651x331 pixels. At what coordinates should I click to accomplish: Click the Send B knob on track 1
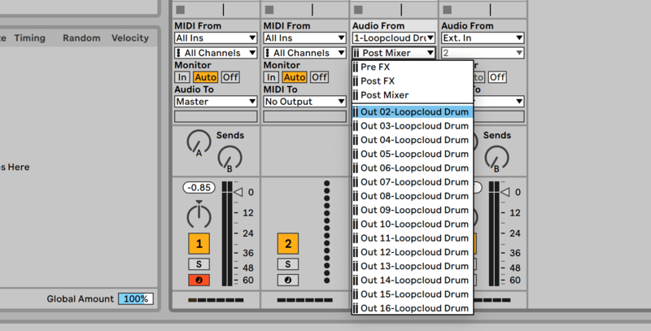pos(230,159)
